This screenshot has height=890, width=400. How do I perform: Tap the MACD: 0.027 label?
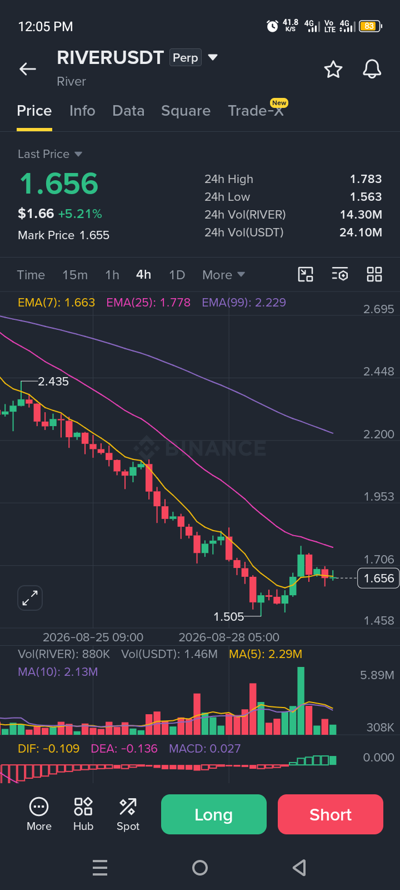click(x=205, y=749)
